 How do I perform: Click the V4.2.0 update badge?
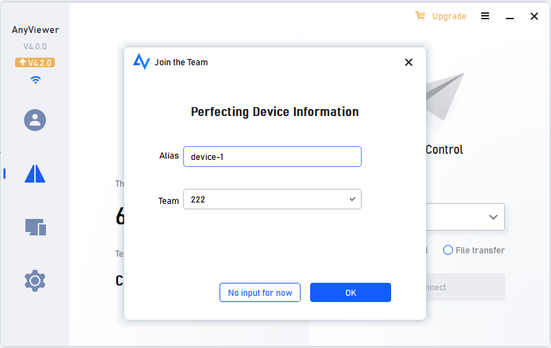pyautogui.click(x=35, y=62)
